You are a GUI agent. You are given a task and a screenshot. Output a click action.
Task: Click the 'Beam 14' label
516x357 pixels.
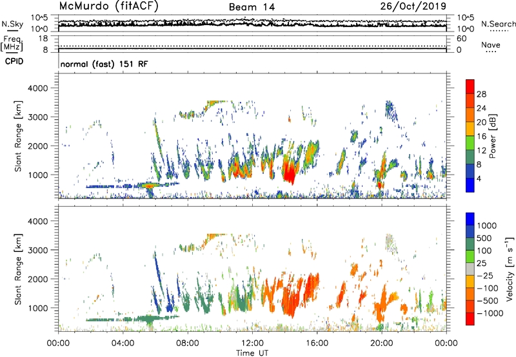[252, 7]
